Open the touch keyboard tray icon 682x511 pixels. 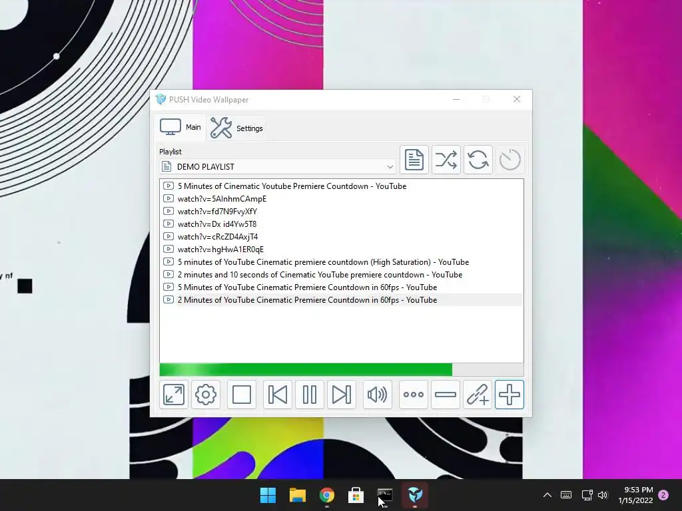coord(566,495)
